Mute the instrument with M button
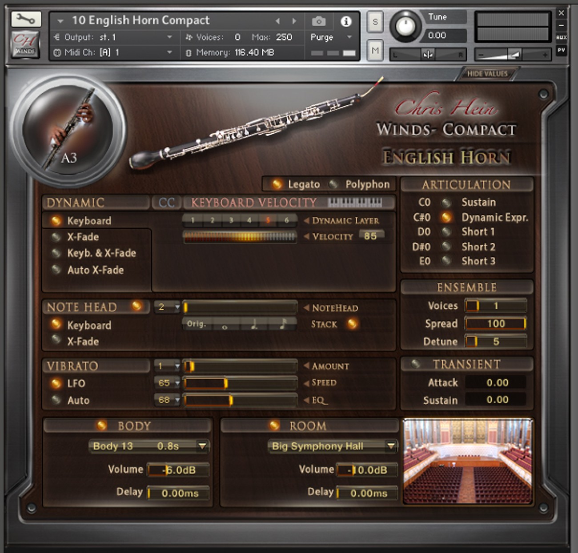The width and height of the screenshot is (578, 553). click(x=375, y=51)
